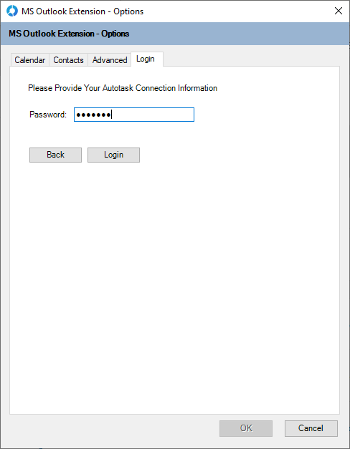Click the Autotask logo icon in title bar
Viewport: 350px width, 449px height.
12,11
